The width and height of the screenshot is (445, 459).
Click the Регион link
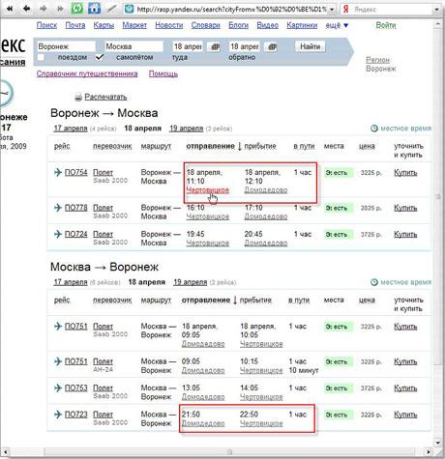click(x=377, y=60)
